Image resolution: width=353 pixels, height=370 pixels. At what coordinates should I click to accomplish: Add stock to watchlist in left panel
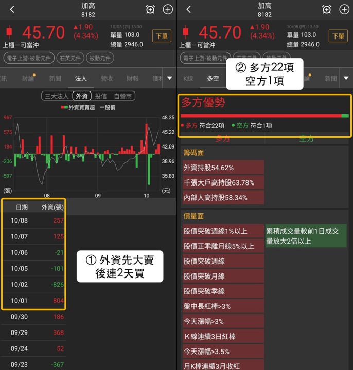coord(168,9)
